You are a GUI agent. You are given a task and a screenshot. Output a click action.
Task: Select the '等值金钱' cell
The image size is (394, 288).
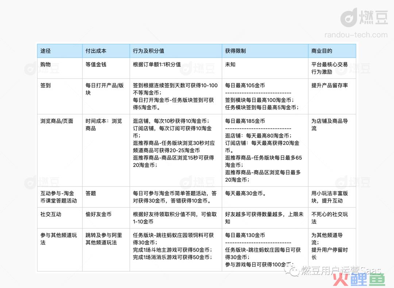point(106,68)
